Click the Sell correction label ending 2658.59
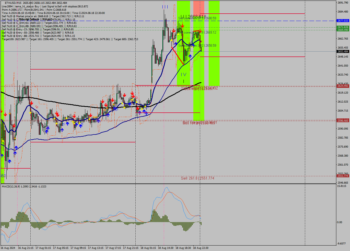The height and width of the screenshot is (251, 350). pyautogui.click(x=197, y=45)
